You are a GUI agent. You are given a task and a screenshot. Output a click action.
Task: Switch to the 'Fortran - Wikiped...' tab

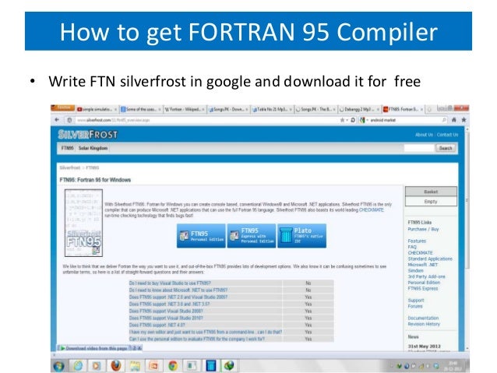point(185,109)
